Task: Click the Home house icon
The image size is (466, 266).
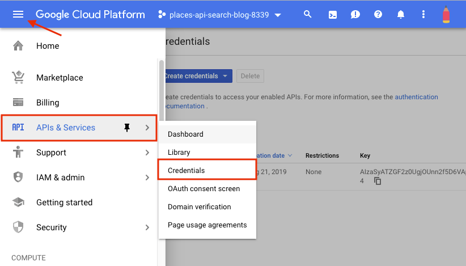Action: [18, 46]
